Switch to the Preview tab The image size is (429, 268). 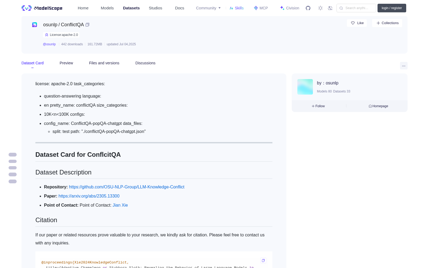(x=66, y=63)
